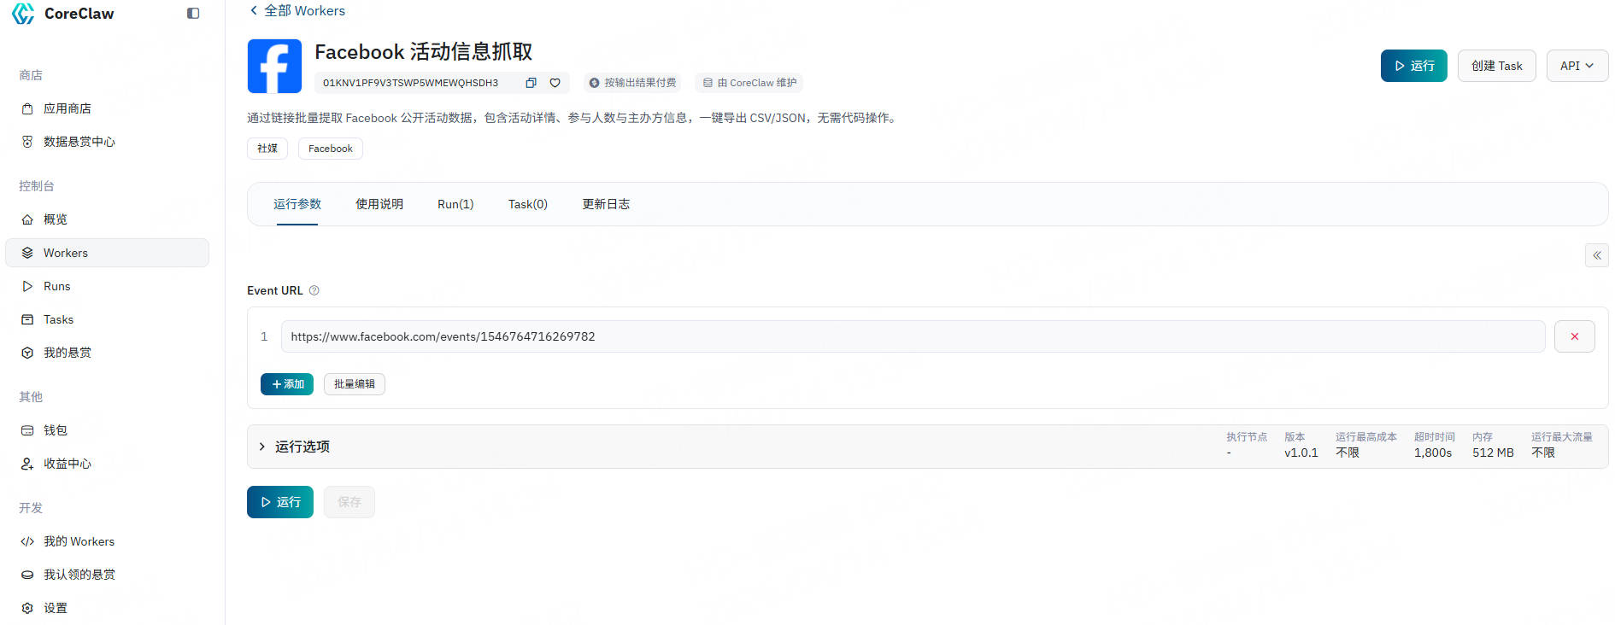This screenshot has height=625, width=1615.
Task: Open 批量编辑 bulk edit
Action: click(x=354, y=384)
